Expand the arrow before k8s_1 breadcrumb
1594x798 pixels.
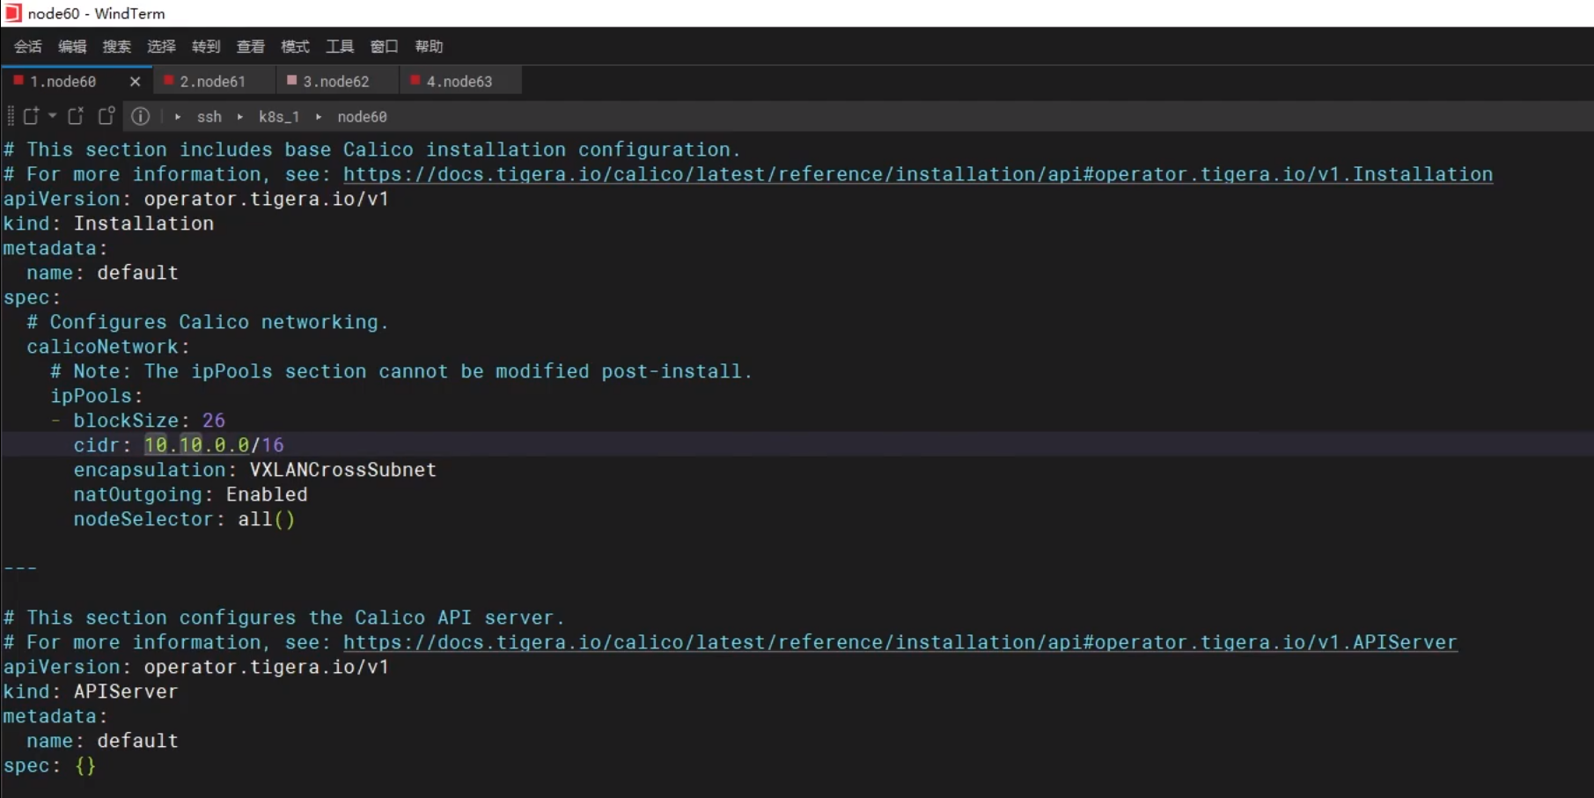tap(239, 117)
